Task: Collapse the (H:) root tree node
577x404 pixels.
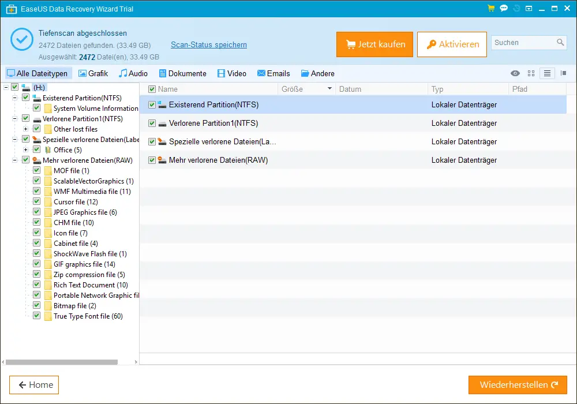Action: tap(6, 88)
